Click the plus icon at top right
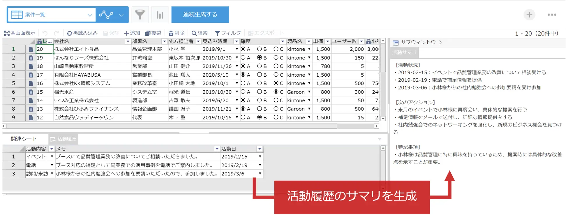 [529, 15]
